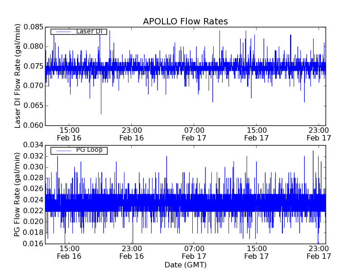362x271 pixels.
Task: Select 15:00 Feb 16 tick under top plot
Action: (69, 134)
